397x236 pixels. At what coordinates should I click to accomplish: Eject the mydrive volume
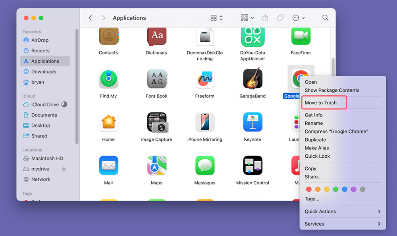(64, 169)
